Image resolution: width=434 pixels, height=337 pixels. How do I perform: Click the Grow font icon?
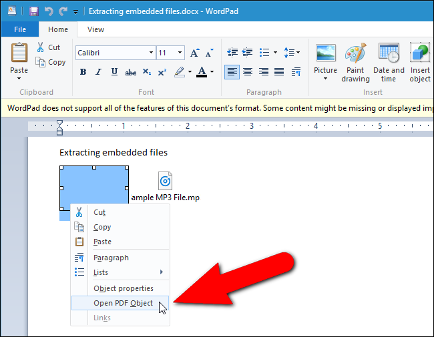[x=194, y=53]
